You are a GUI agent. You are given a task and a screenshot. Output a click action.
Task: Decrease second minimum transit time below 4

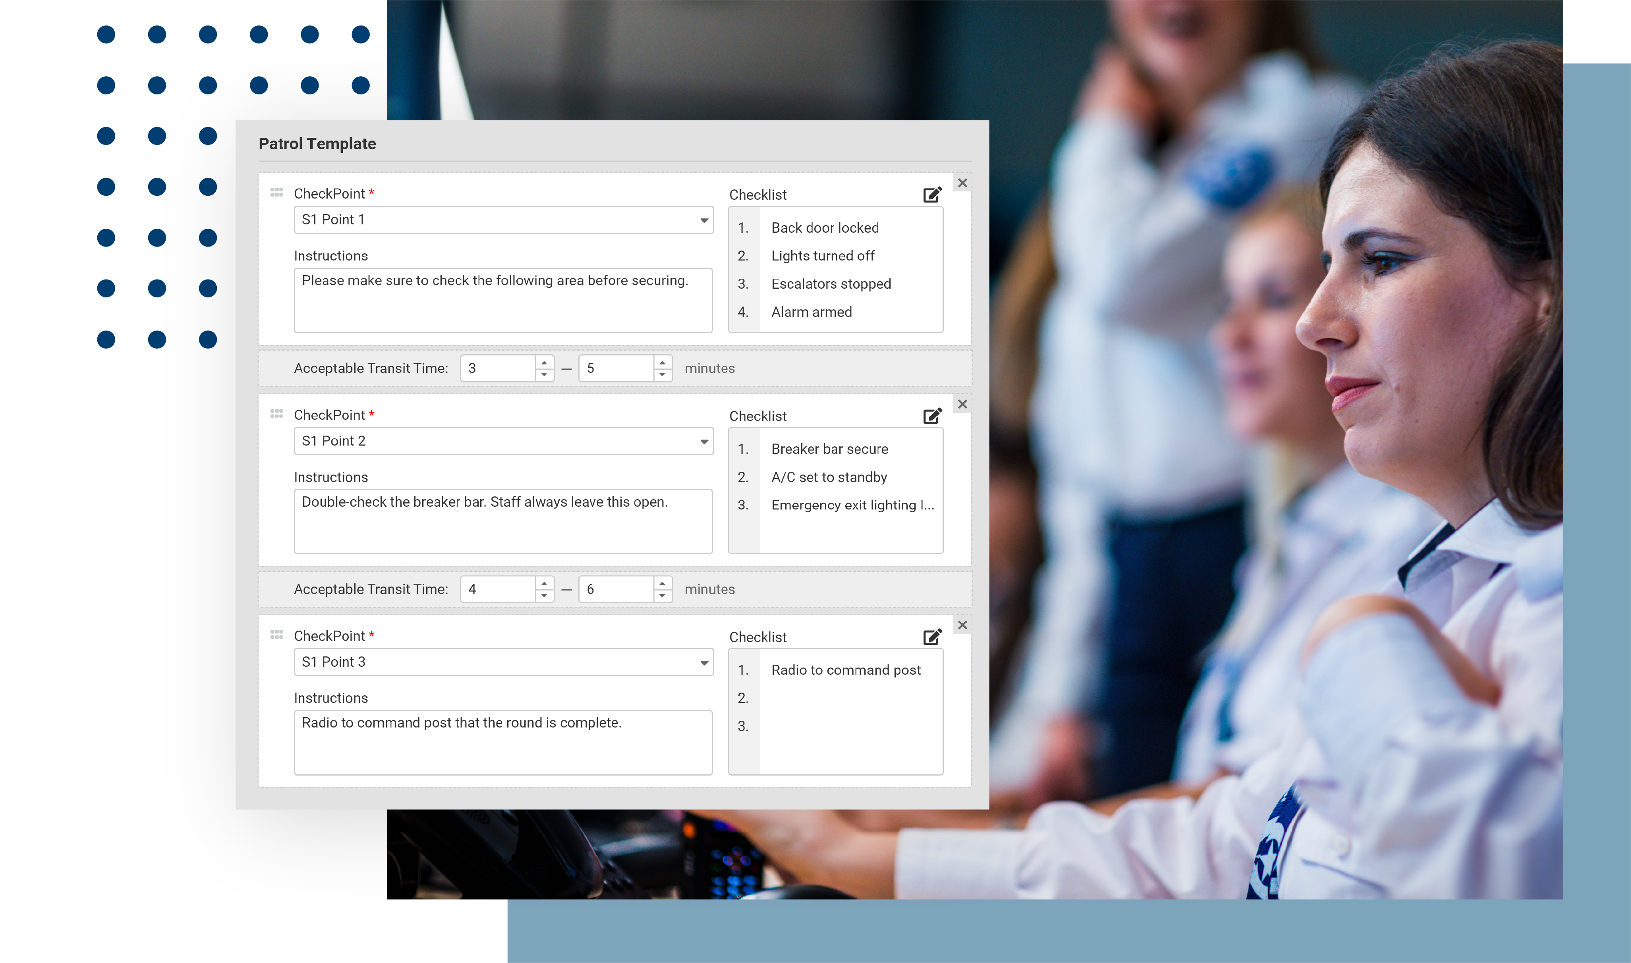pyautogui.click(x=544, y=596)
